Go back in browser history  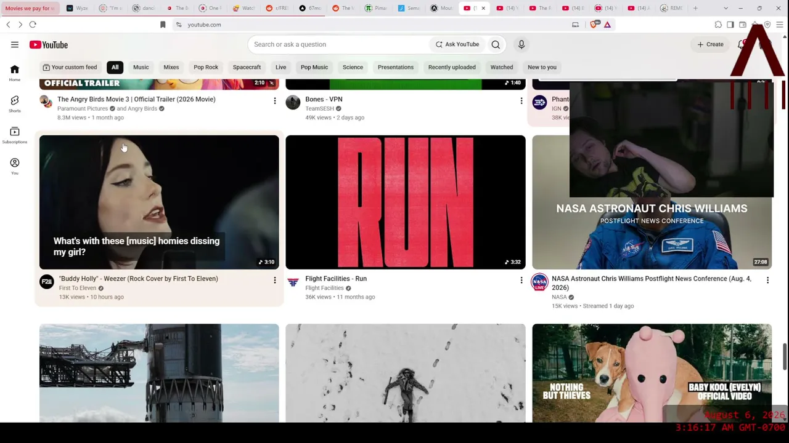[8, 25]
